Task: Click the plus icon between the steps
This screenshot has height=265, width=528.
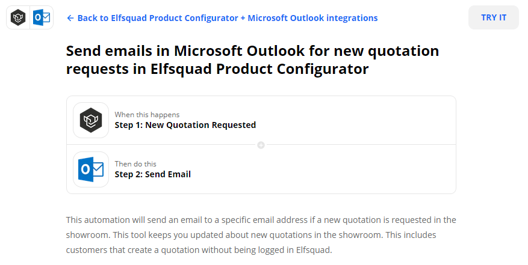Action: (x=261, y=145)
